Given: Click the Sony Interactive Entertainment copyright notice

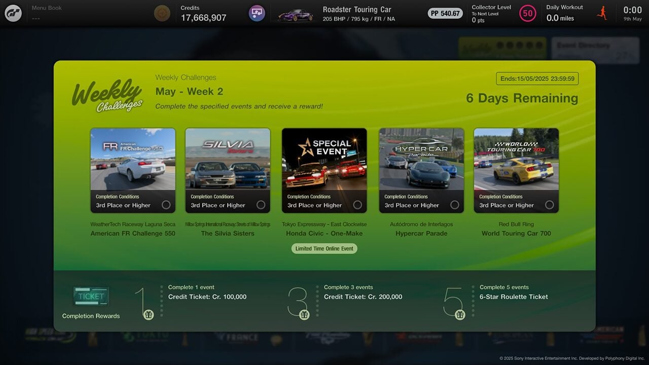Looking at the screenshot, I should click(x=572, y=358).
